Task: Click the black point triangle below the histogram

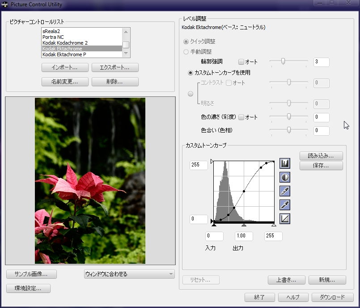Action: pyautogui.click(x=214, y=225)
